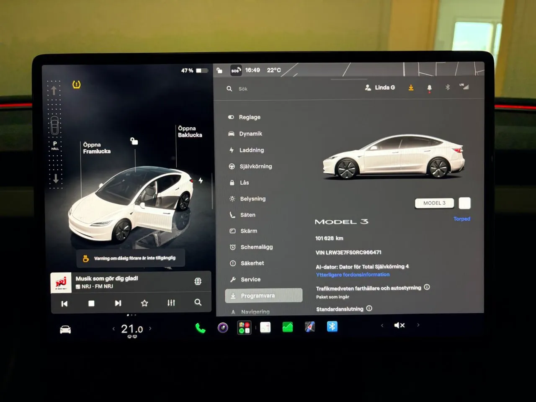Search media with the magnifier icon
This screenshot has width=536, height=402.
[x=198, y=302]
